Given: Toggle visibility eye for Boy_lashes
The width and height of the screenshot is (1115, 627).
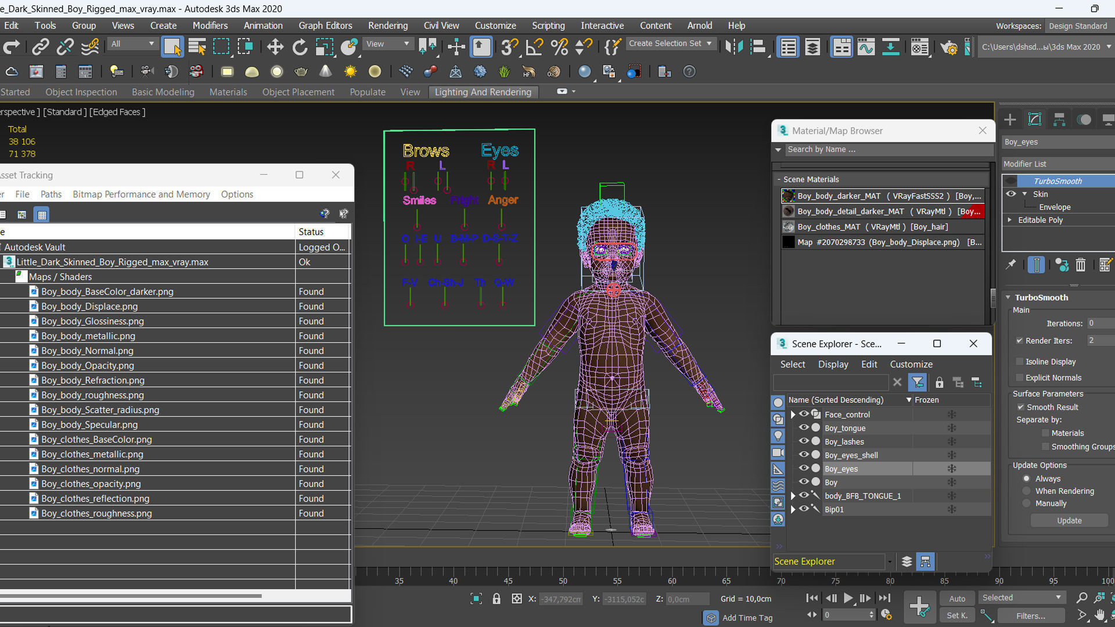Looking at the screenshot, I should coord(804,441).
